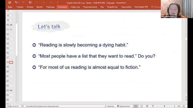Start Slide Show from status bar icon
Image resolution: width=193 pixels, height=108 pixels.
coord(153,106)
